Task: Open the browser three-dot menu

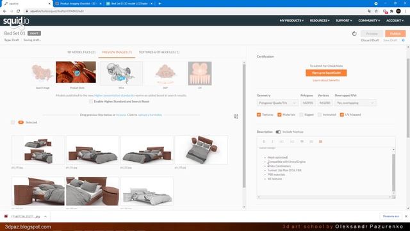Action: tap(406, 12)
